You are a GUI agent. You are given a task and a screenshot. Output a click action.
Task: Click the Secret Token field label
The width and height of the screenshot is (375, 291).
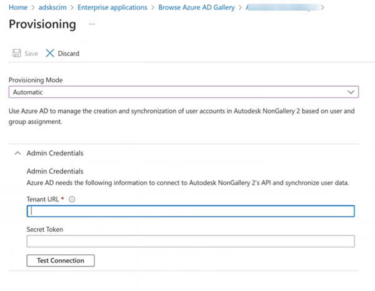(x=45, y=229)
